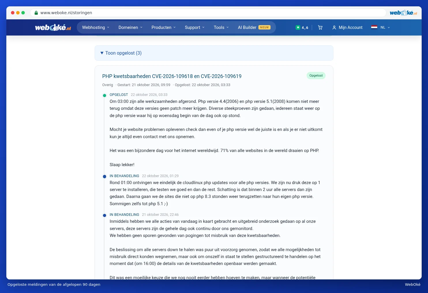Expand the Producten menu

coord(164,27)
